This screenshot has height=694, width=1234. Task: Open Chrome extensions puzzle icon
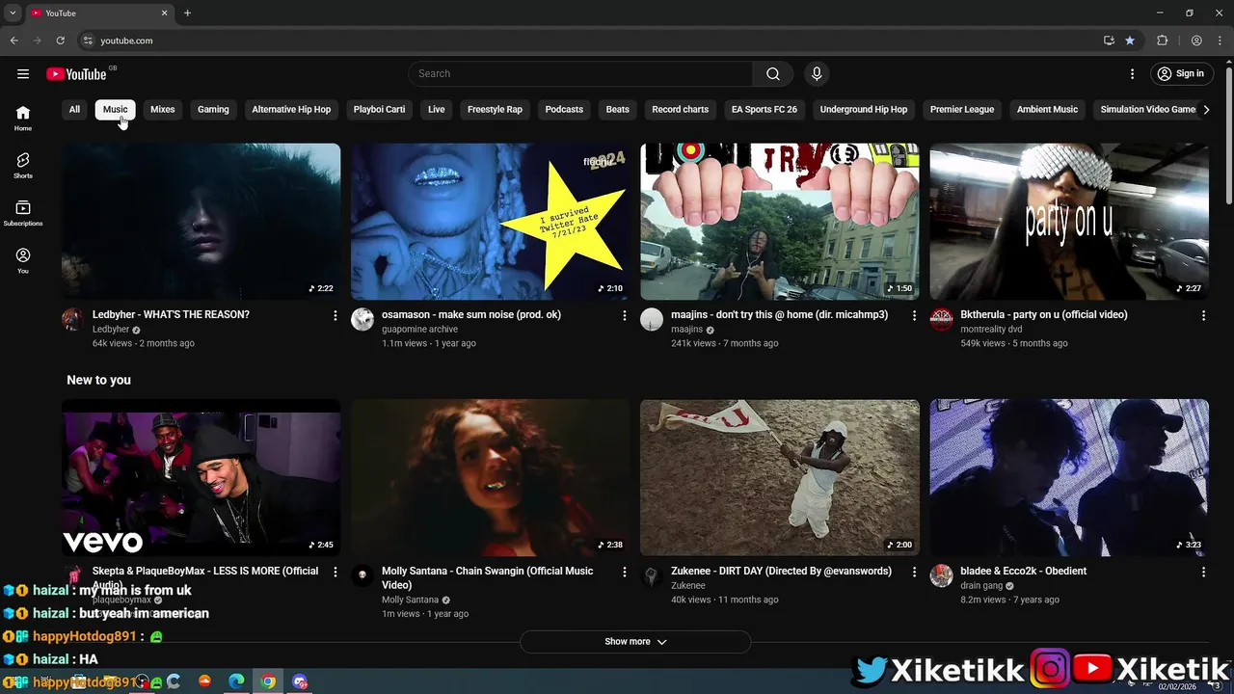1162,40
